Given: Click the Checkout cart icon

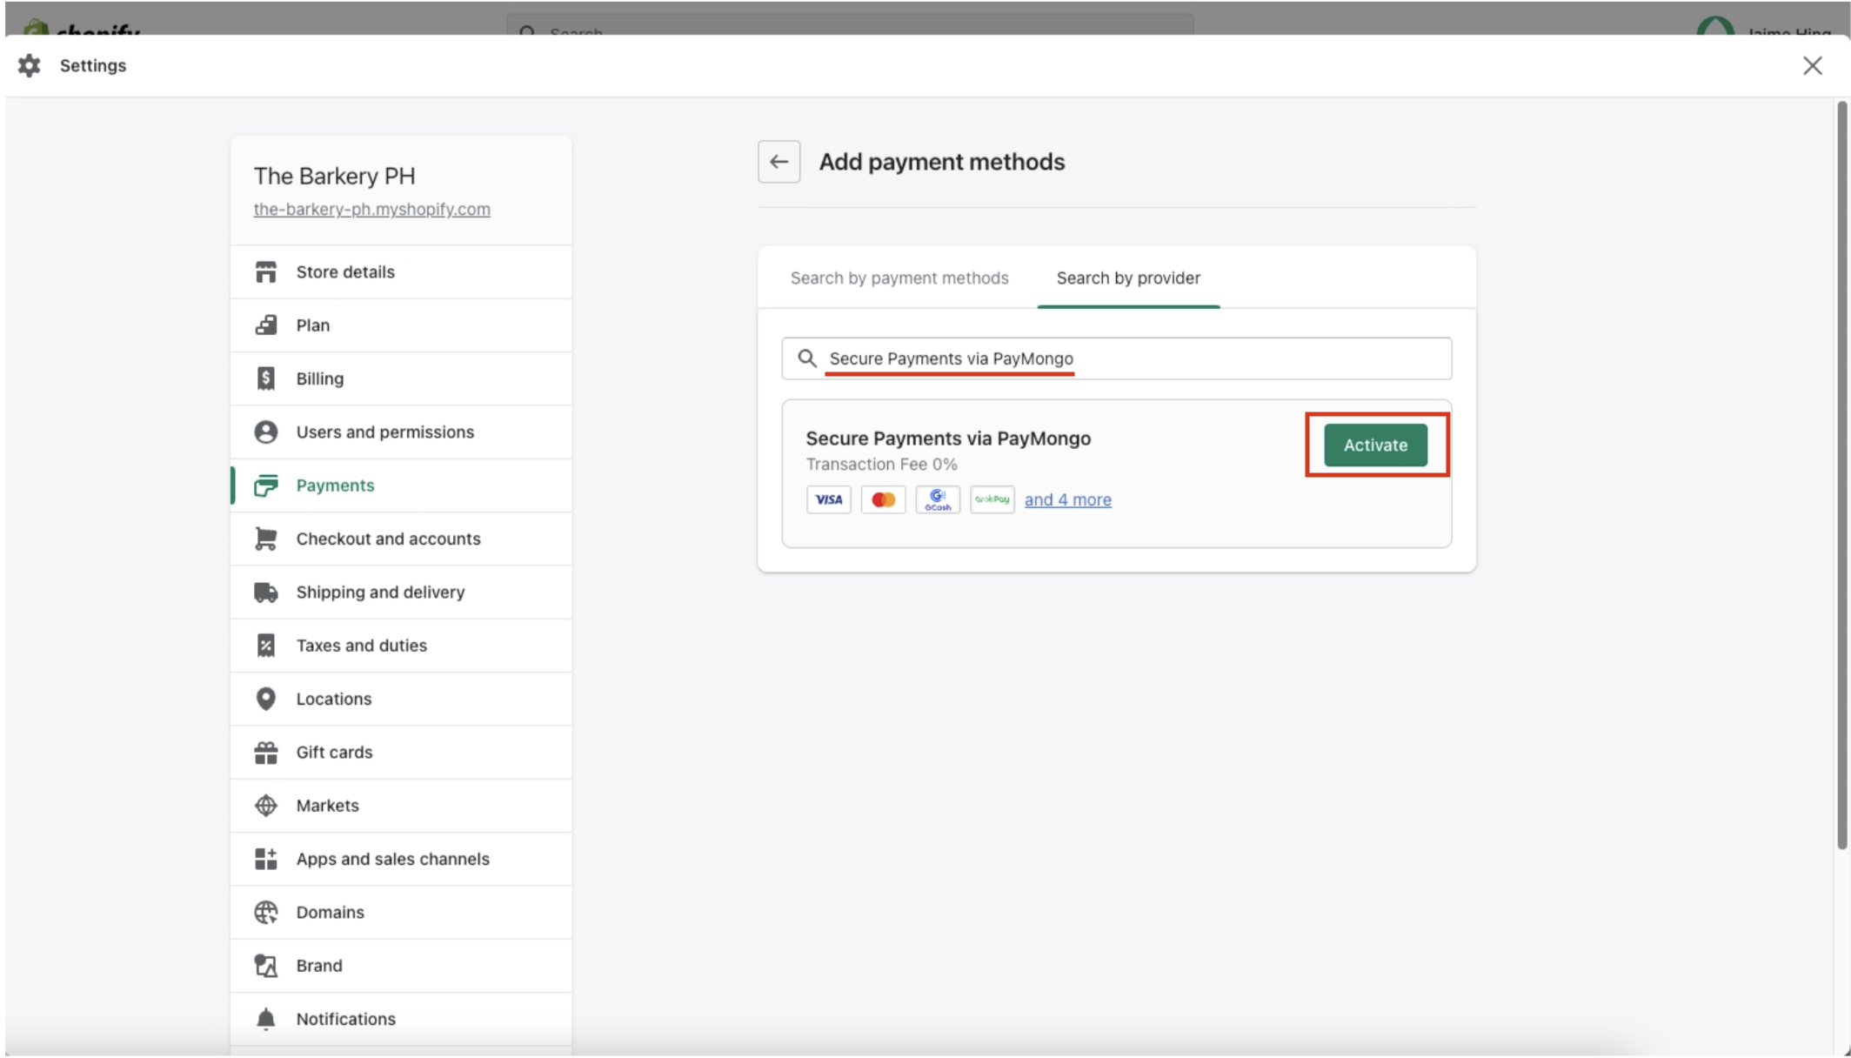Looking at the screenshot, I should [265, 539].
